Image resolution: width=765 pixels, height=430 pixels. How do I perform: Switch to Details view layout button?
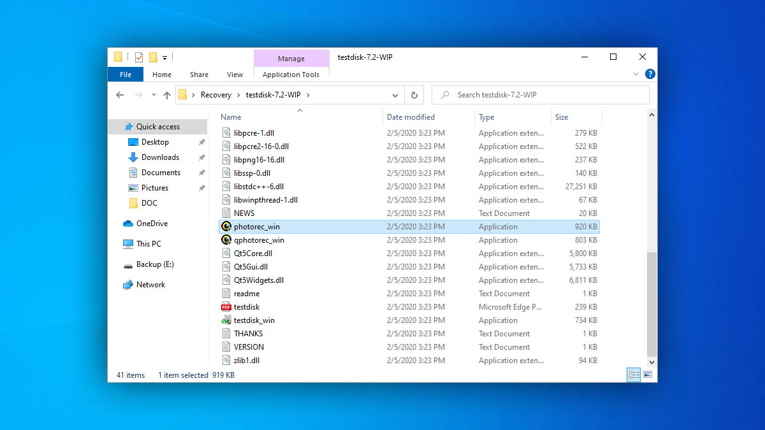click(634, 375)
